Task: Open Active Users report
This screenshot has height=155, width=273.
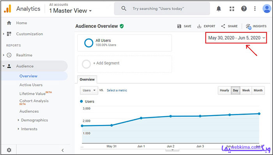Action: [31, 85]
